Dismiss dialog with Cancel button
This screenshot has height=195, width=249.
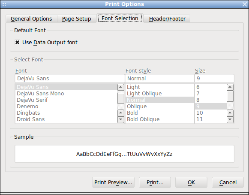(228, 182)
